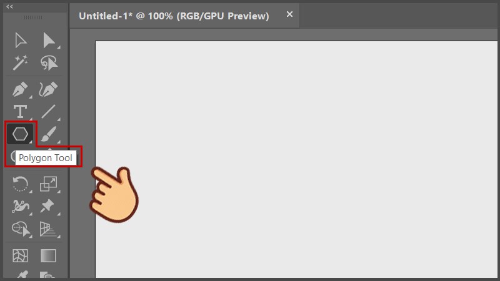Select the Curvature tool
Viewport: 500px width, 281px height.
point(49,89)
